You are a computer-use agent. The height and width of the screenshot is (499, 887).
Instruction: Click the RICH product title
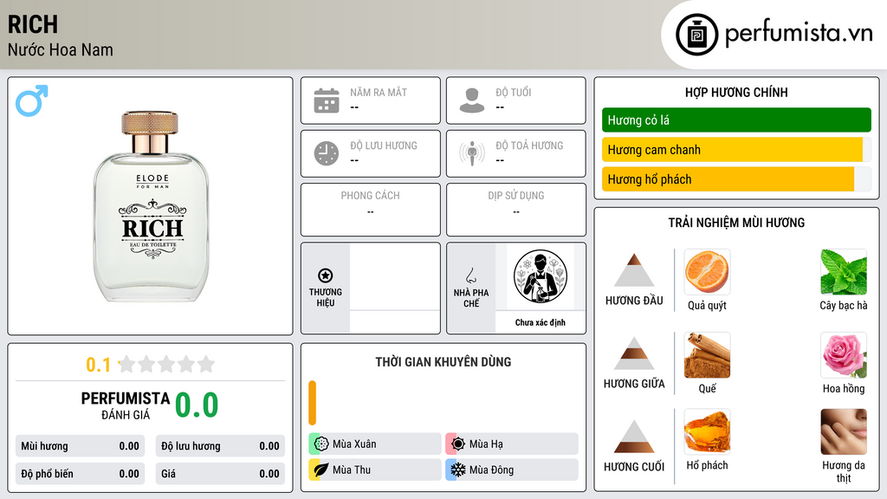(33, 24)
